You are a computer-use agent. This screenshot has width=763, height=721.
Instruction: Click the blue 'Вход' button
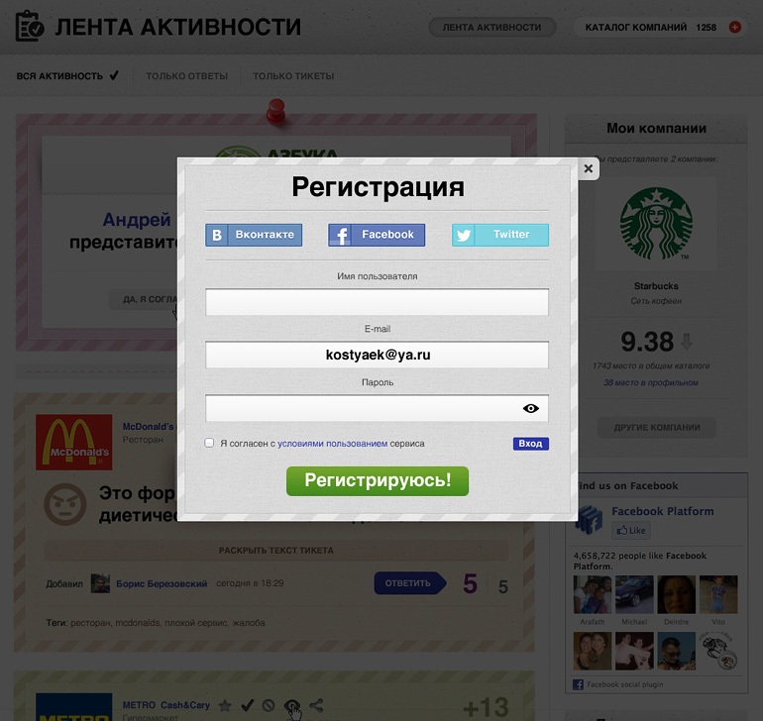pos(530,444)
